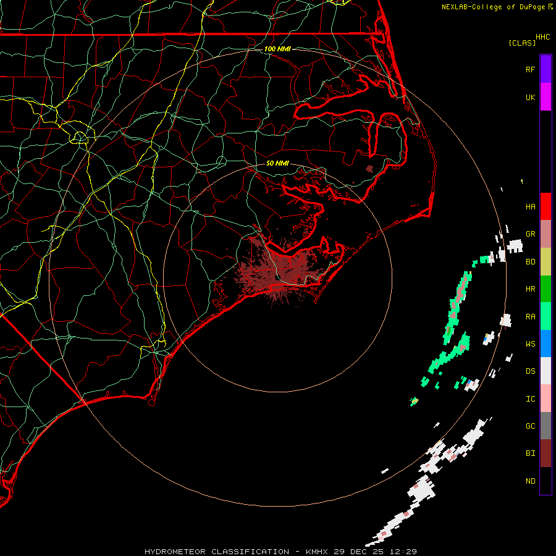
Task: Click the GC legend label
Action: (530, 426)
